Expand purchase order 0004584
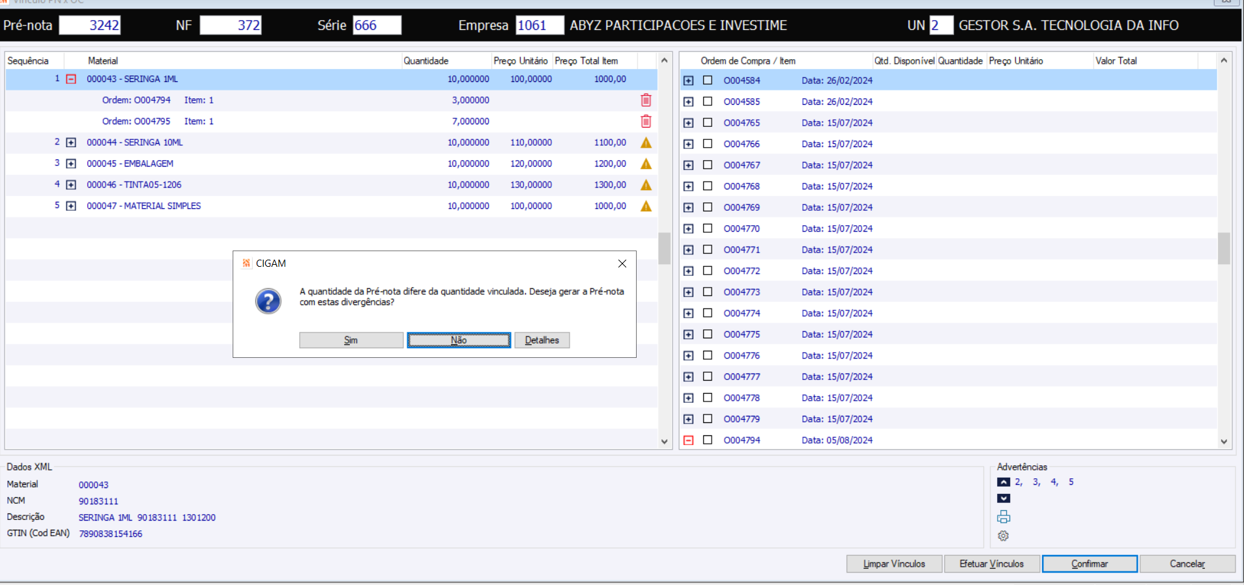Screen dimensions: 1244x585 click(x=689, y=81)
